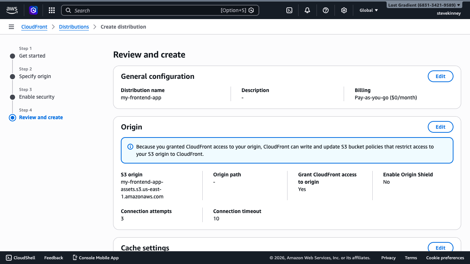Open the purple hexagon service shortcut icon
The height and width of the screenshot is (264, 470).
(33, 10)
